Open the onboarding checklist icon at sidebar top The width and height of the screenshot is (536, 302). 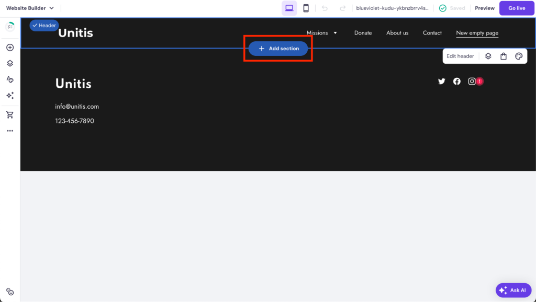click(x=9, y=26)
